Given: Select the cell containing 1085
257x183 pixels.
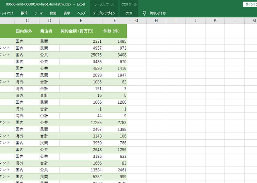Looking at the screenshot, I should (x=81, y=82).
